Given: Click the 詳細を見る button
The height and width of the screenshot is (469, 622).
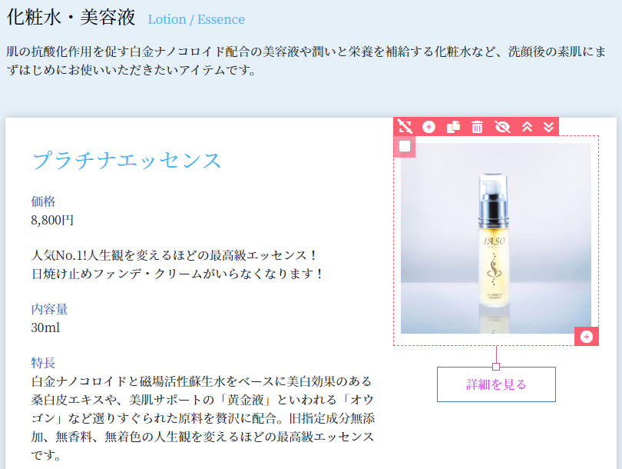Looking at the screenshot, I should coord(496,384).
